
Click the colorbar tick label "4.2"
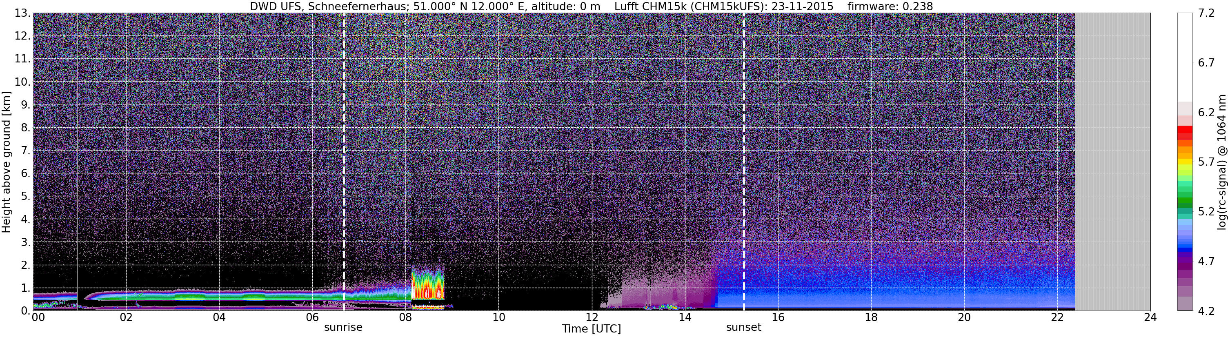pos(1207,311)
